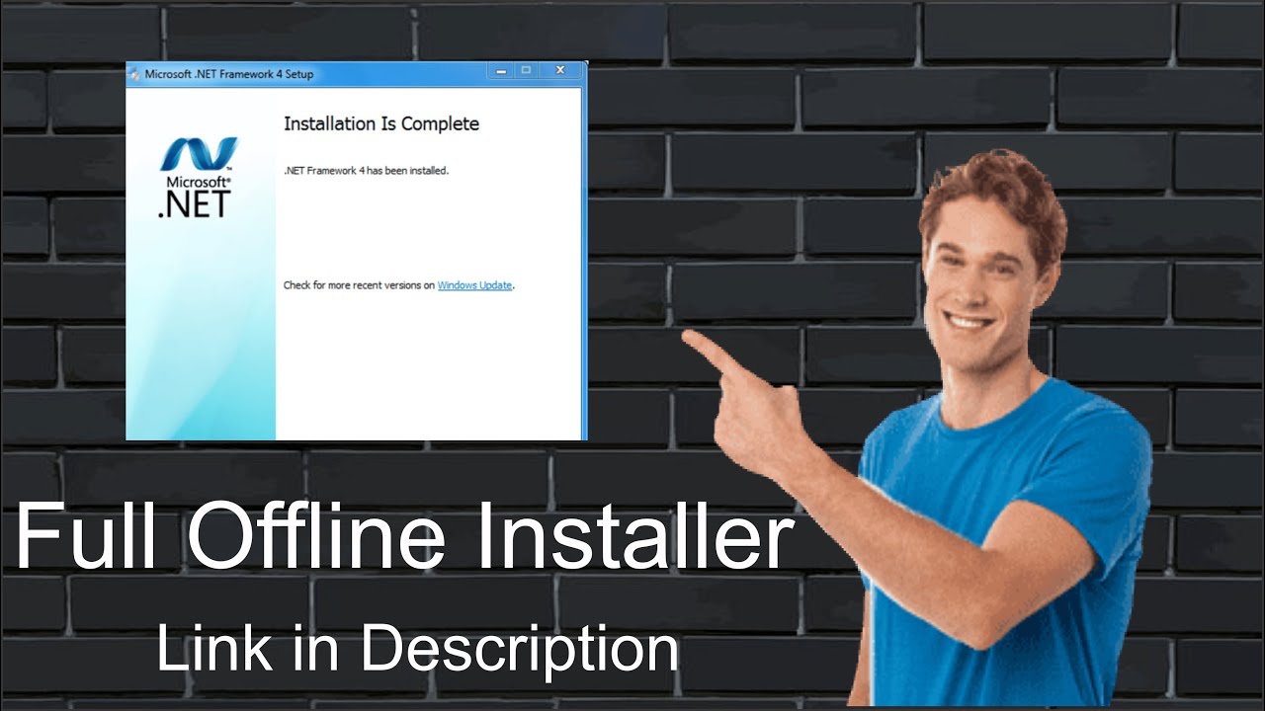Viewport: 1265px width, 711px height.
Task: Click the 'Full Offline Installer' caption
Action: pyautogui.click(x=404, y=538)
